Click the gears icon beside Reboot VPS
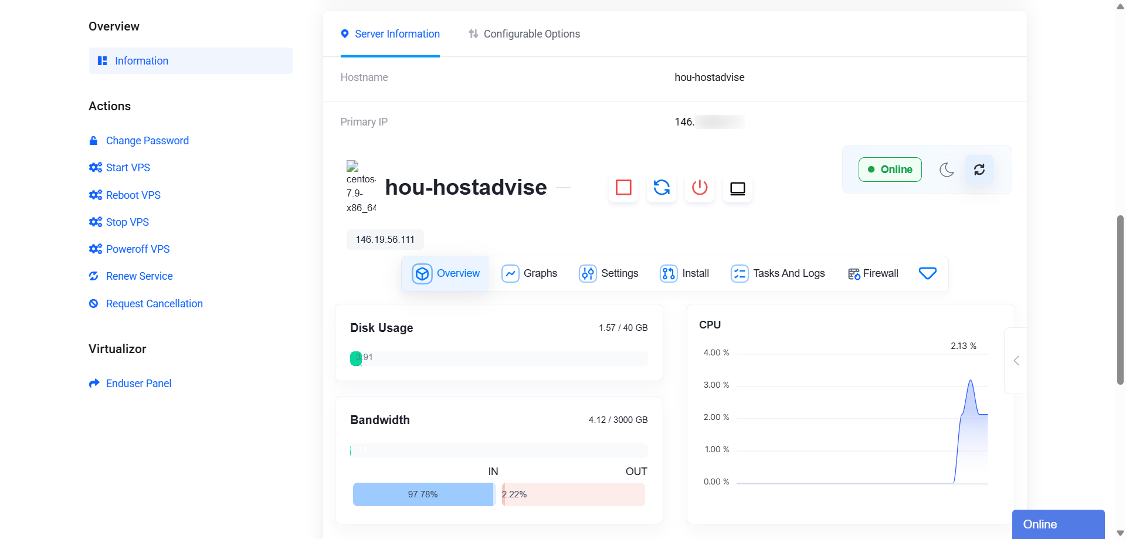Image resolution: width=1126 pixels, height=539 pixels. (x=95, y=195)
